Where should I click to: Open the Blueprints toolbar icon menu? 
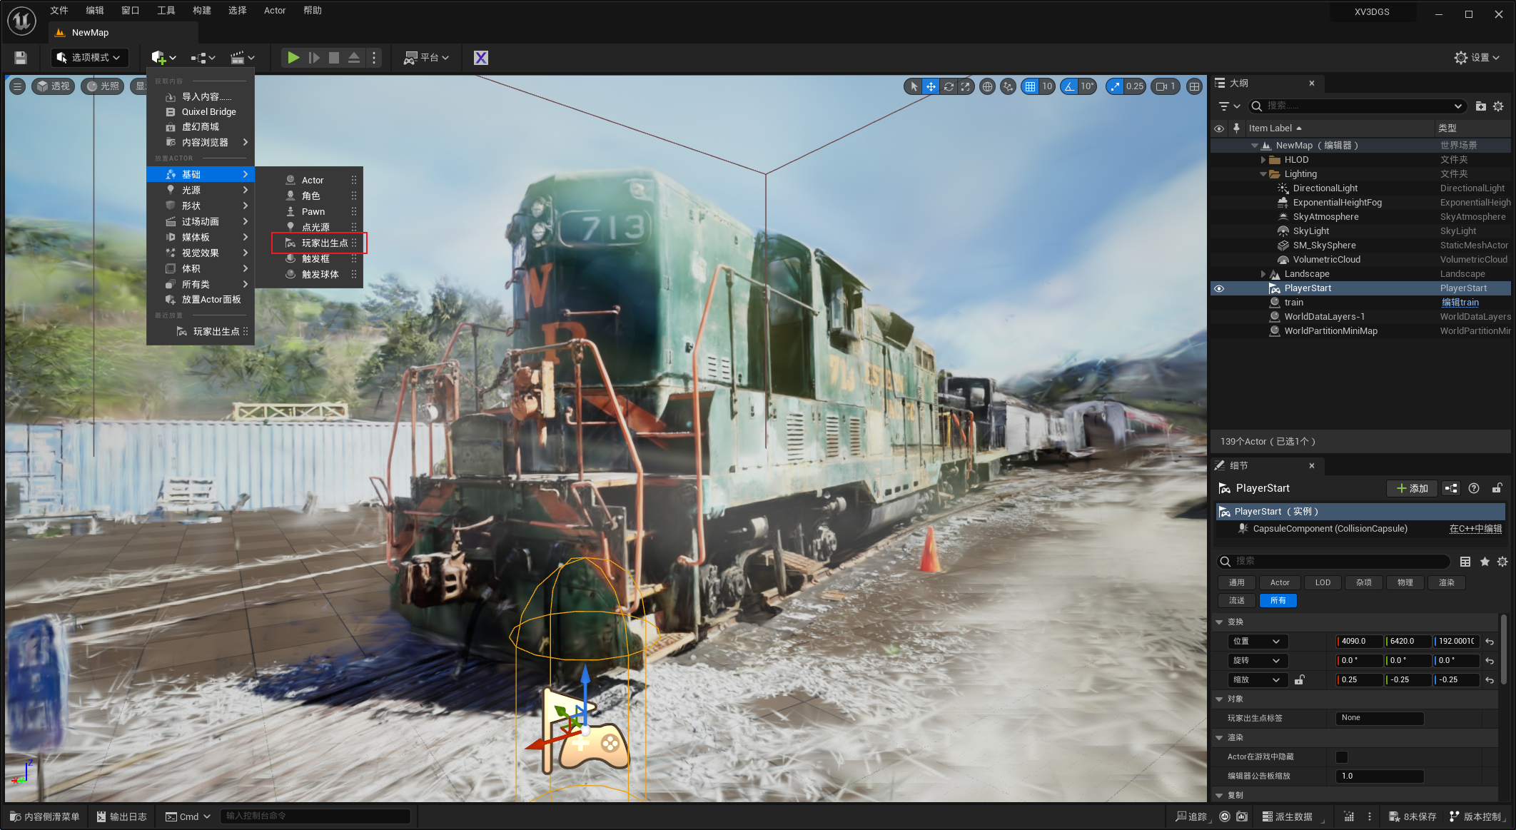(x=203, y=58)
